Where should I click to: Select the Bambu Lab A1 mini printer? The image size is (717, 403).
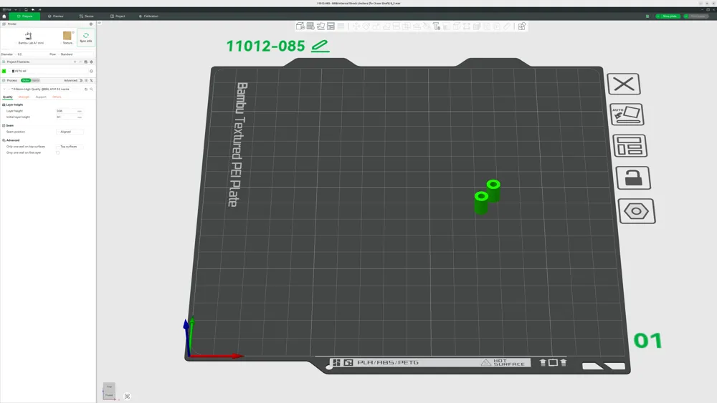(31, 38)
